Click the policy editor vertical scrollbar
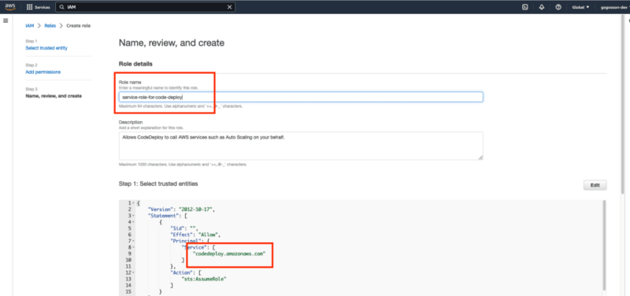630x296 pixels. point(604,245)
